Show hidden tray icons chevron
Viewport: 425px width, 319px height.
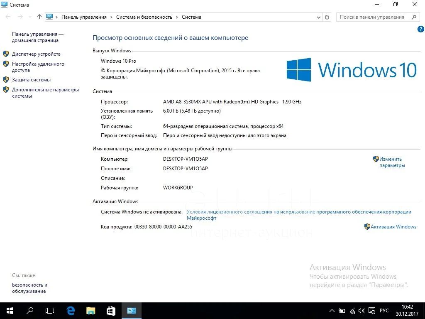(332, 311)
